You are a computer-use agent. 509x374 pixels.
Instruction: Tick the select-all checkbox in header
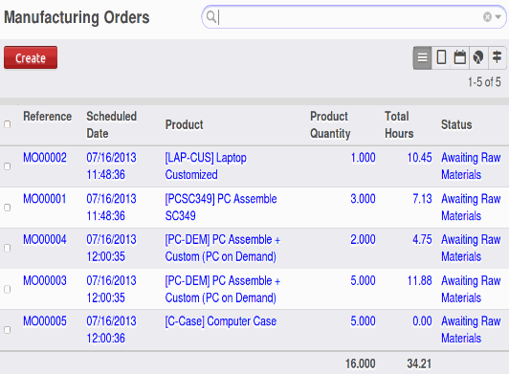tap(7, 124)
